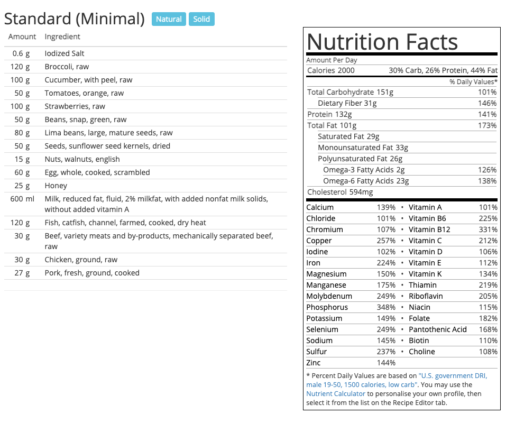Image resolution: width=506 pixels, height=423 pixels.
Task: Click the Strawberries, raw ingredient
Action: (x=75, y=106)
